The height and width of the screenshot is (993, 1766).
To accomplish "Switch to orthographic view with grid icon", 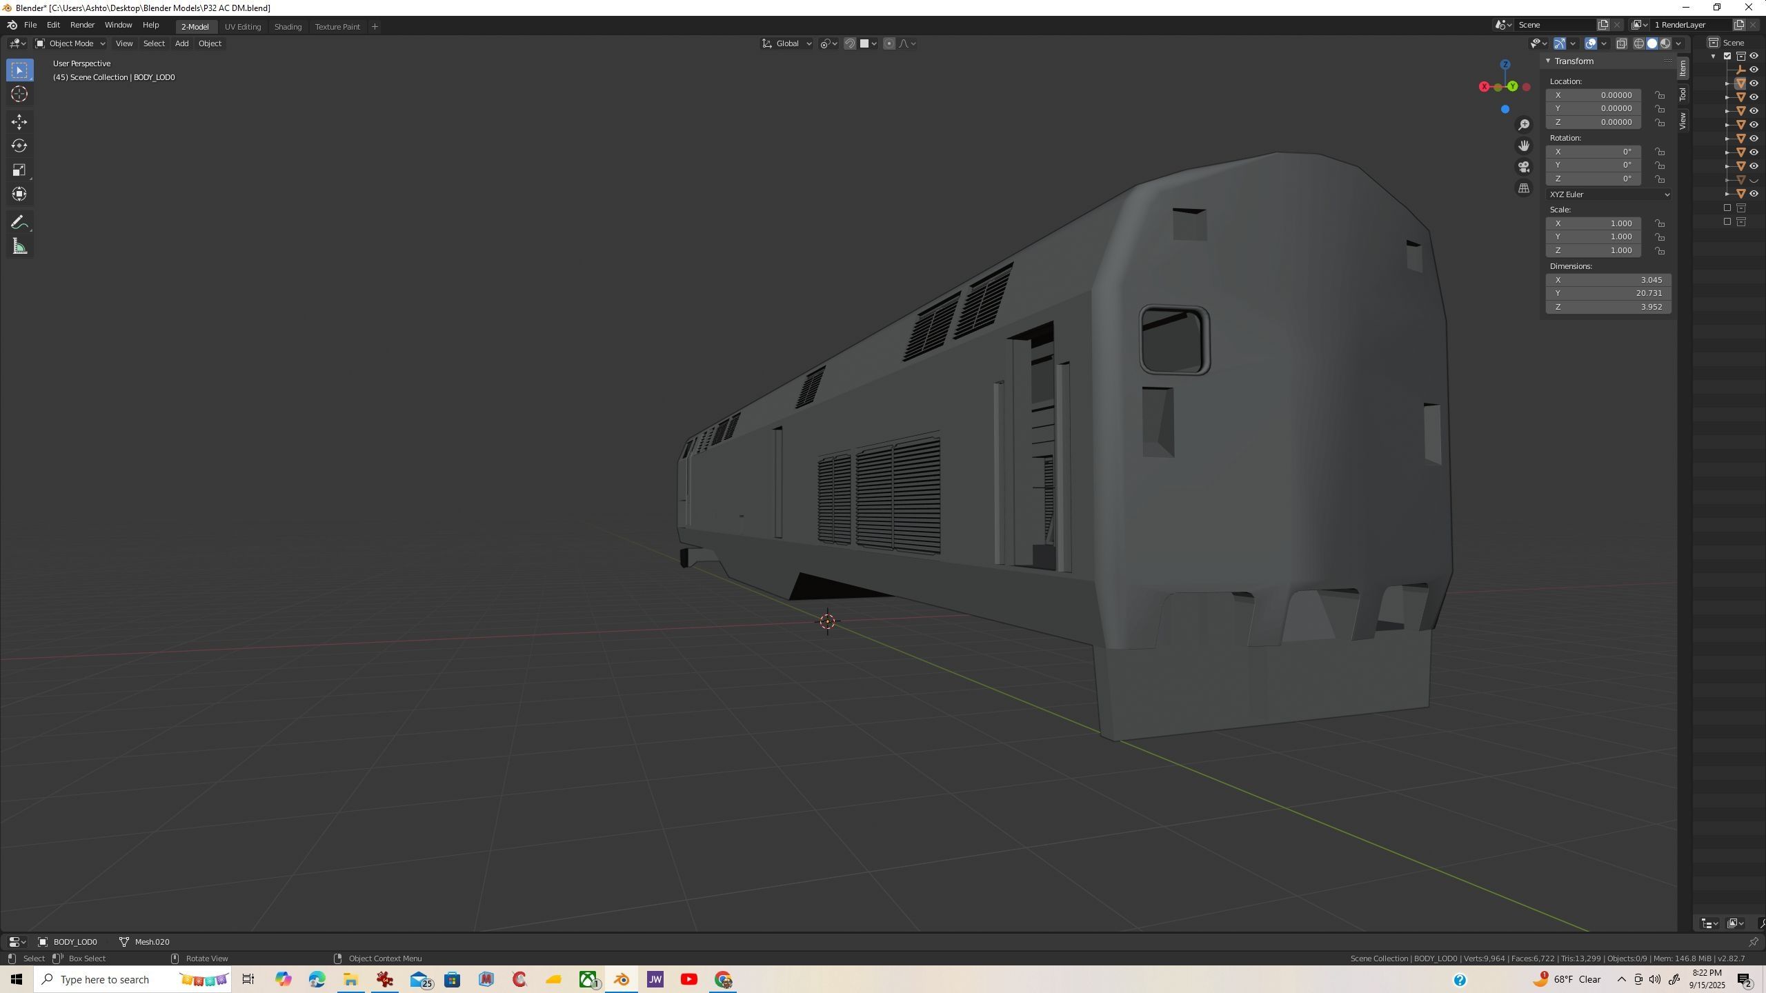I will coord(1524,188).
